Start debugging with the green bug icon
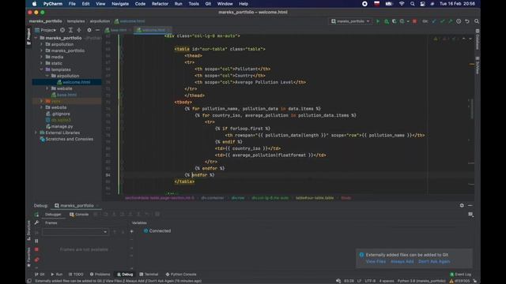This screenshot has height=284, width=506. coord(386,21)
